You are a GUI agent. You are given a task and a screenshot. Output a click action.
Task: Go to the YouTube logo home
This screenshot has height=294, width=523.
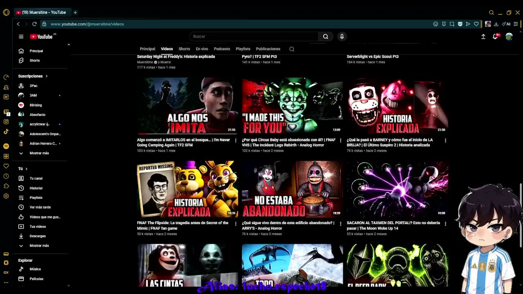click(x=41, y=36)
